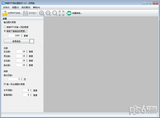Decrease the pages-per-row value spinner
Viewport: 160px width, 118px height.
22,80
